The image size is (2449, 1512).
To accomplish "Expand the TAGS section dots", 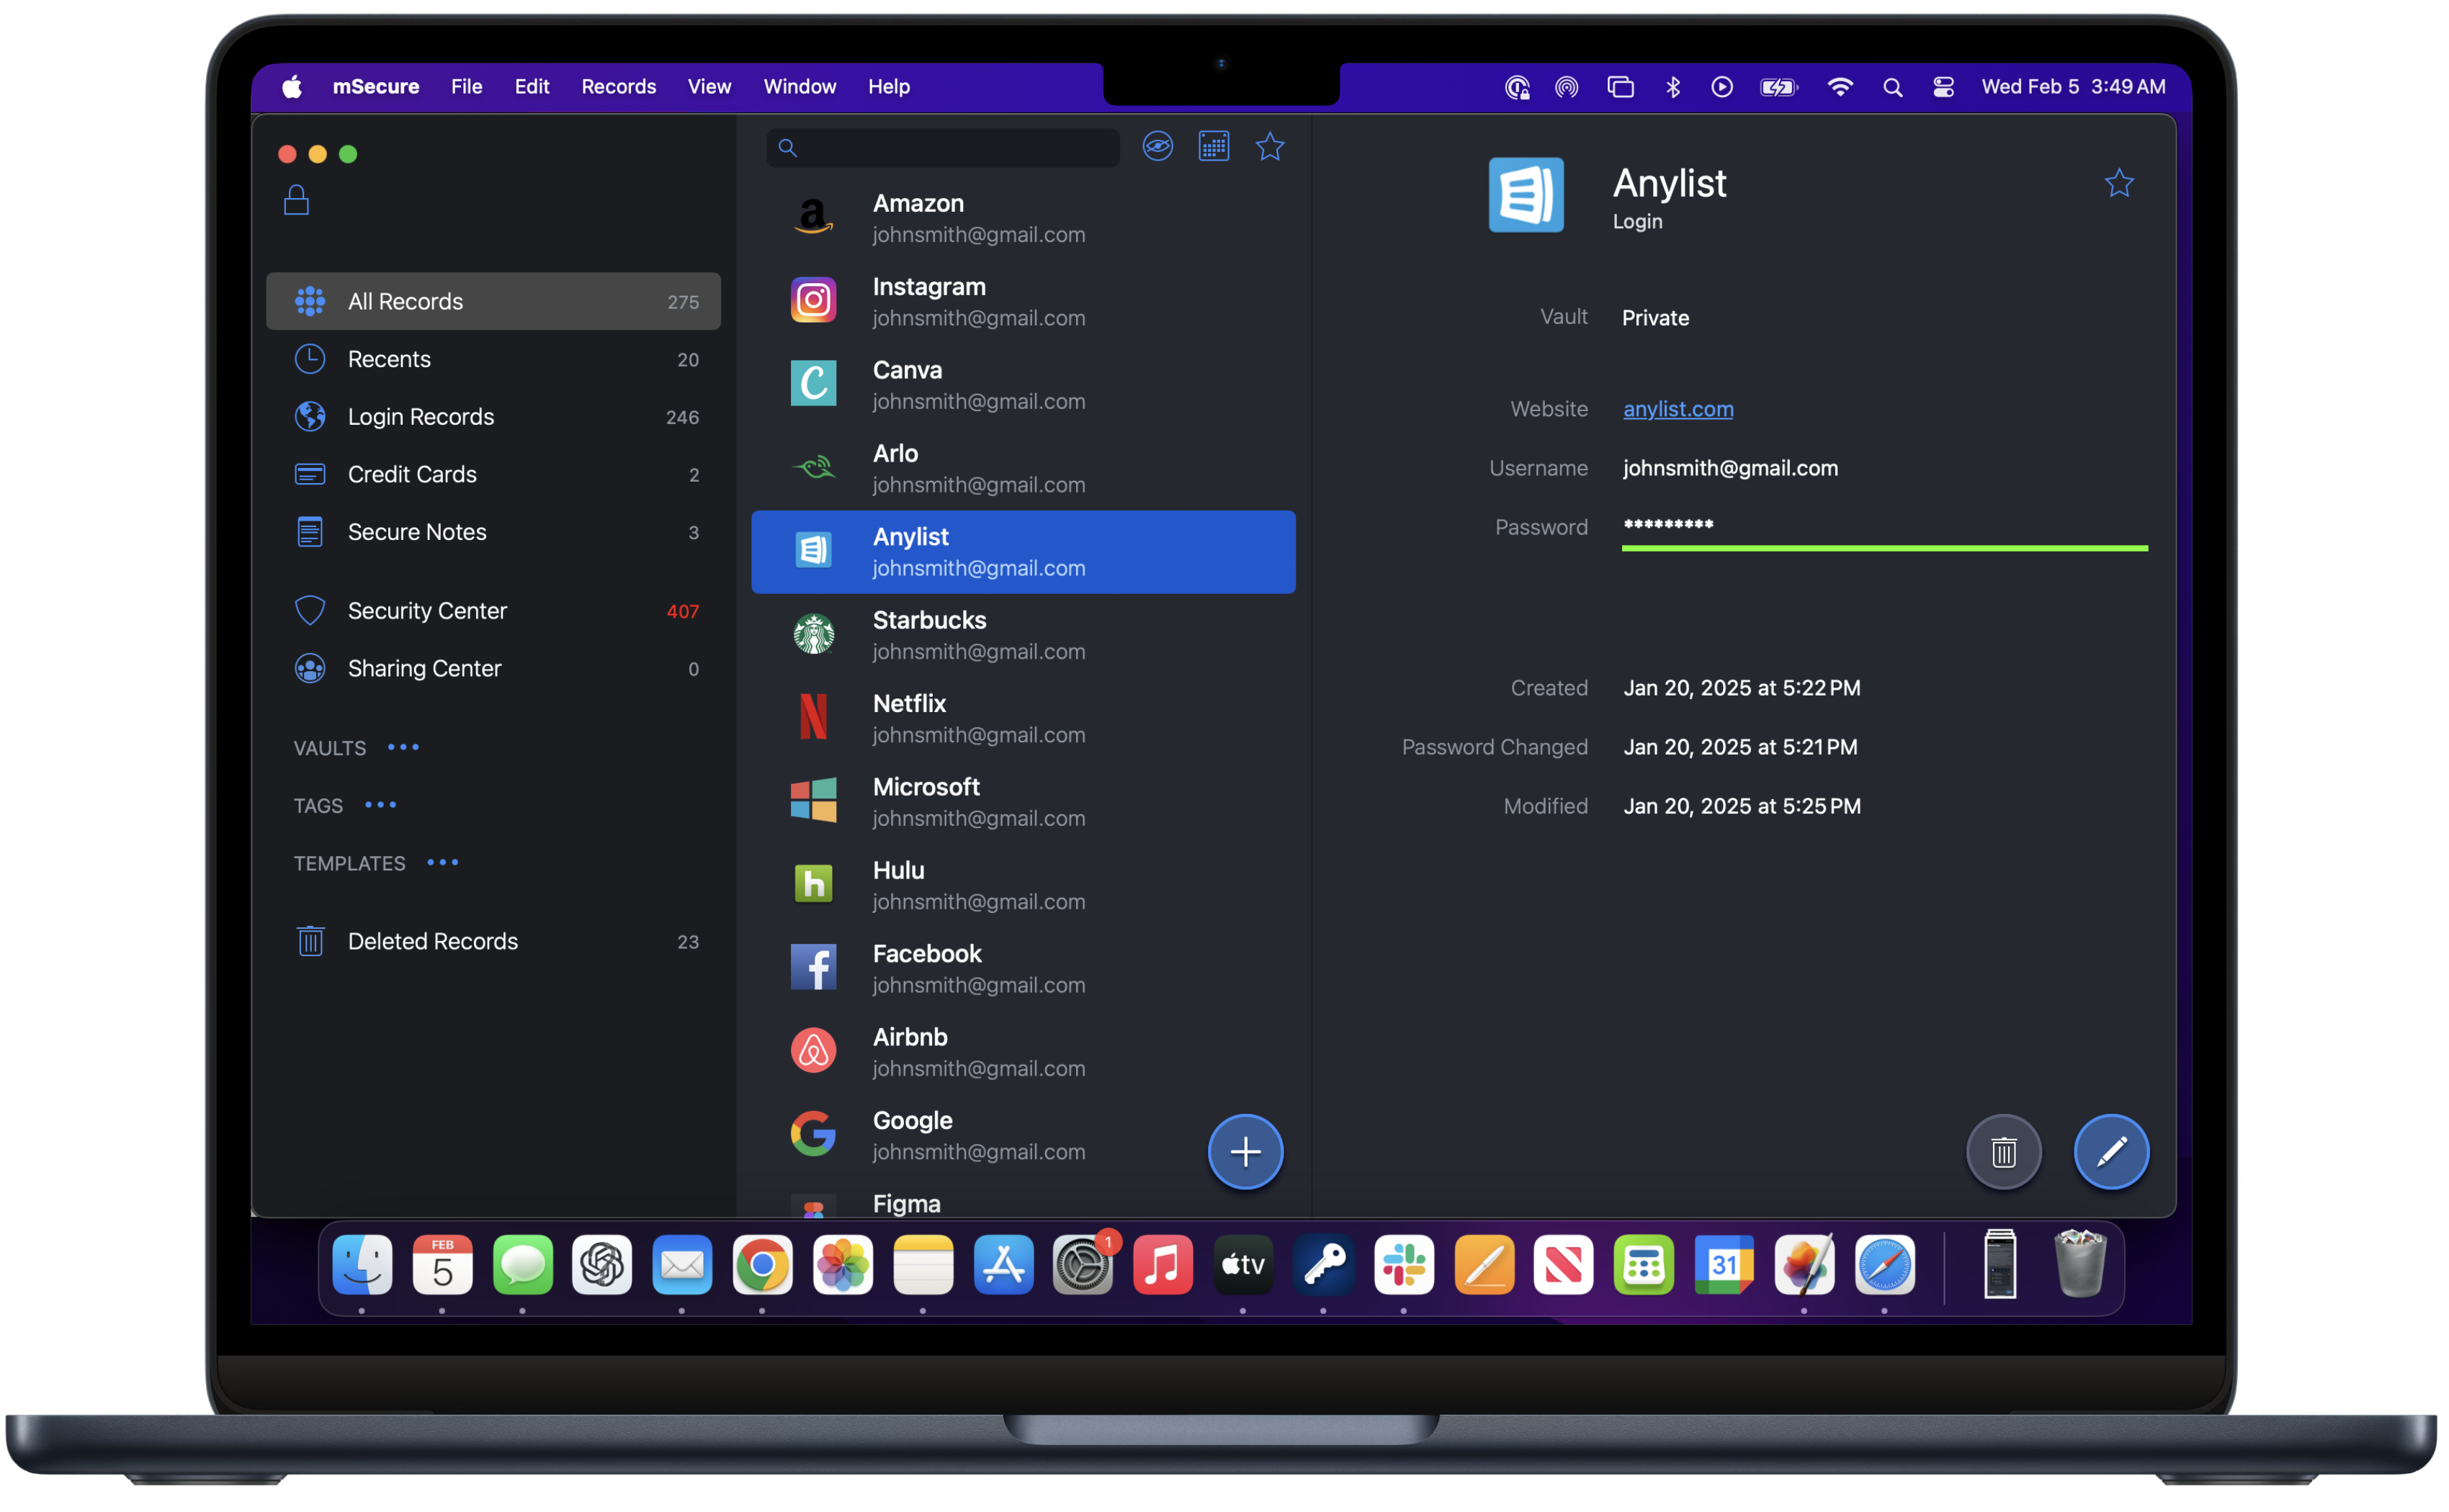I will pos(380,805).
